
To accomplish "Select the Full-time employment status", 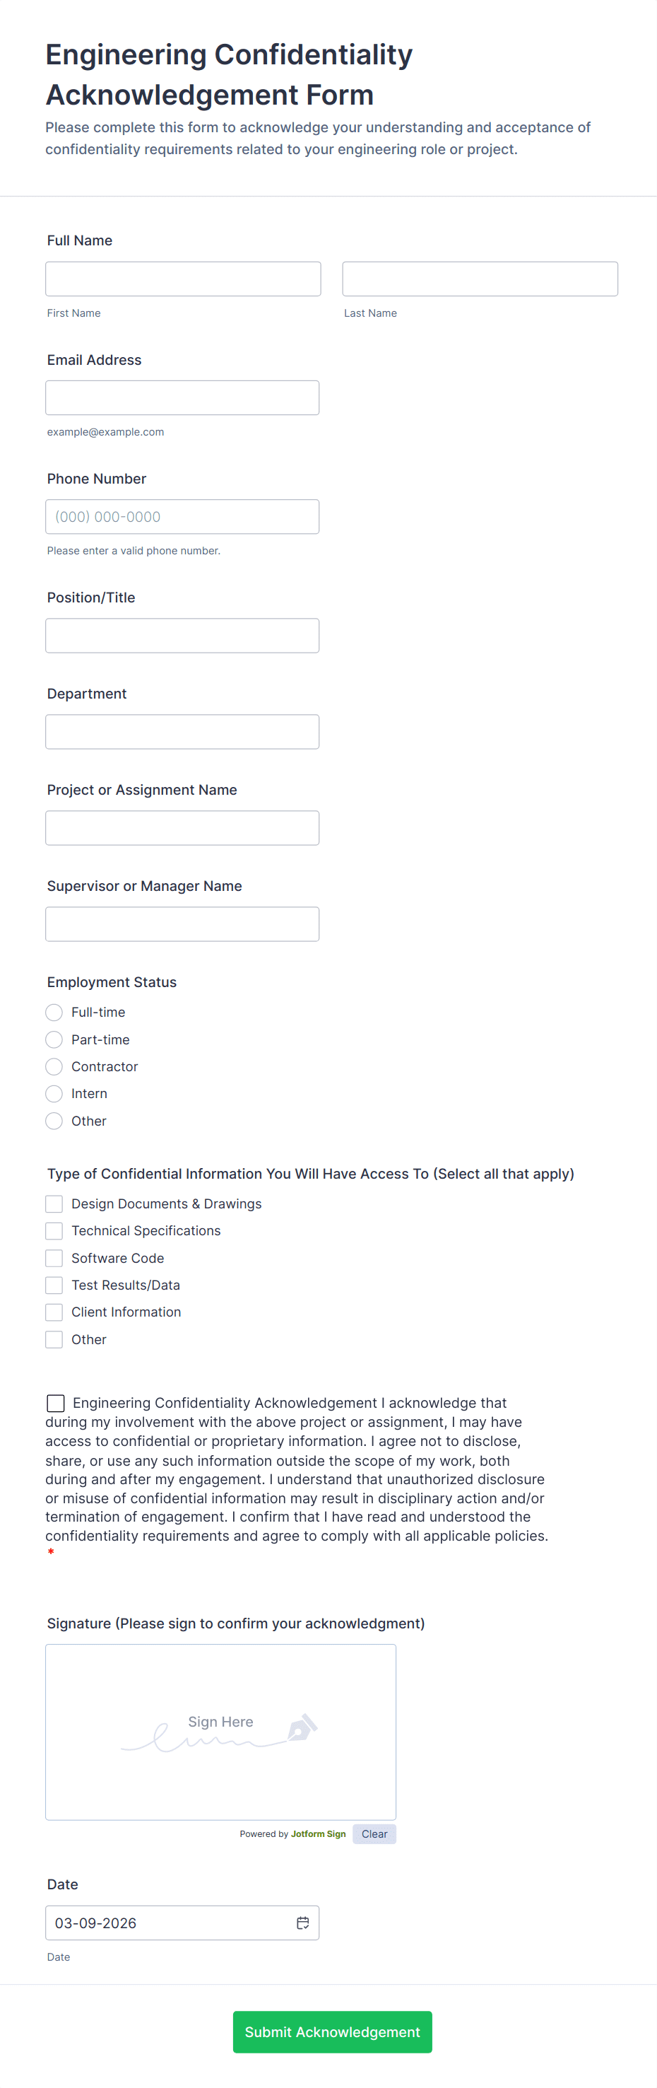I will coord(54,1013).
